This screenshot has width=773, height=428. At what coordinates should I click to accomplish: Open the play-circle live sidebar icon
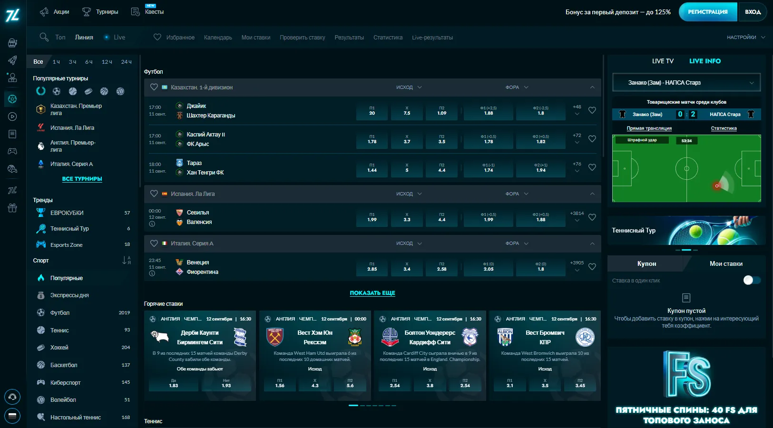[x=12, y=117]
